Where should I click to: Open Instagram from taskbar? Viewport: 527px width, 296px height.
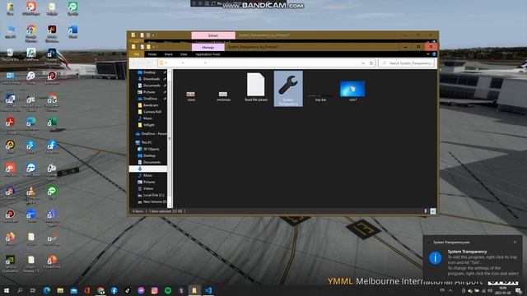[154, 290]
